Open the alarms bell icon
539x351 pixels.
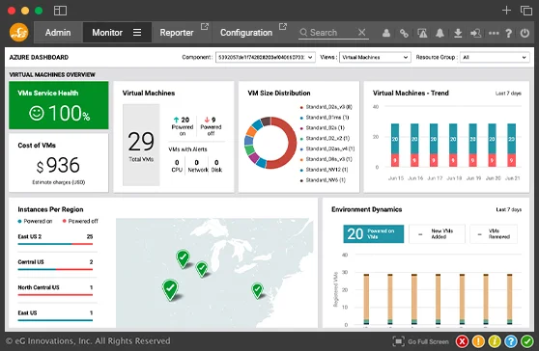click(x=440, y=33)
